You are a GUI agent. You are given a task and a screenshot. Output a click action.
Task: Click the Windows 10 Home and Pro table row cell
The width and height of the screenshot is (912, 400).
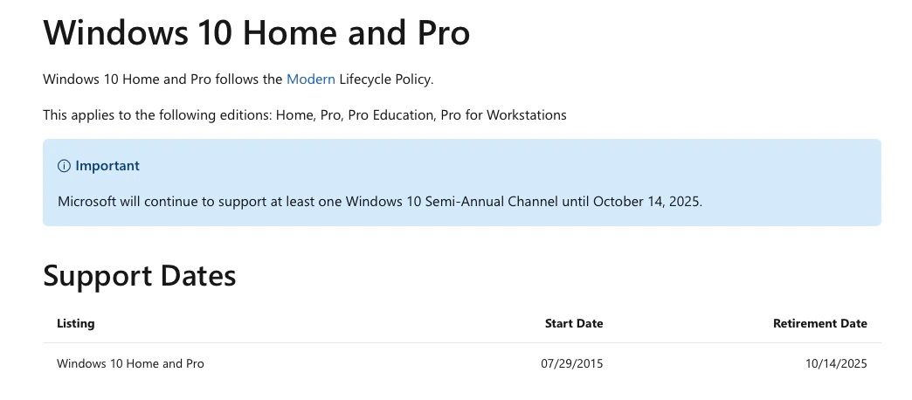(130, 364)
